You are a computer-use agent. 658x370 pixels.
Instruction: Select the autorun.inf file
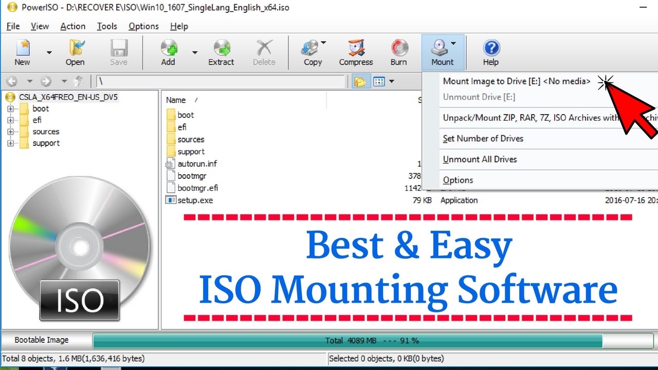197,164
